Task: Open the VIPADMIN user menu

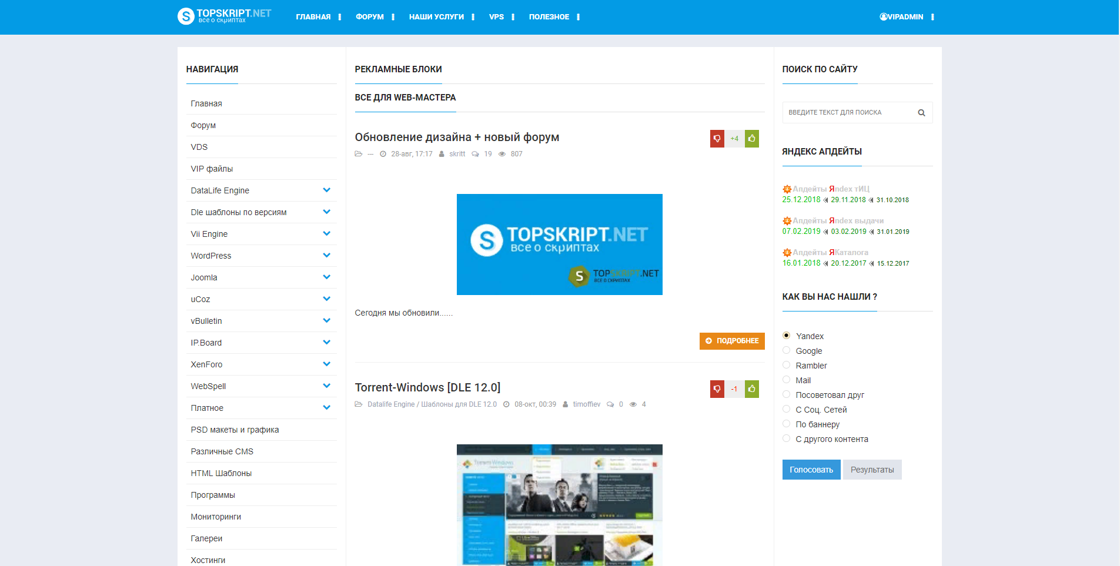Action: 901,17
